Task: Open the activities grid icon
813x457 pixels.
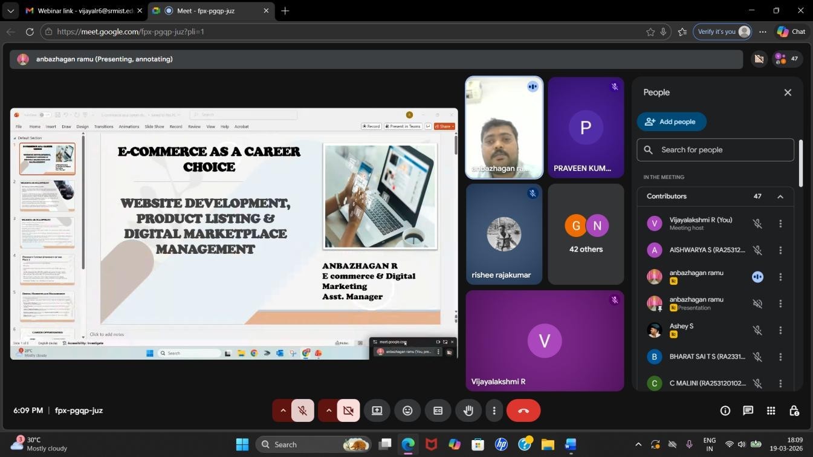Action: [x=771, y=410]
